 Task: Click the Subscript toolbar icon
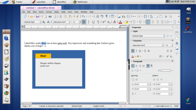pos(109,22)
